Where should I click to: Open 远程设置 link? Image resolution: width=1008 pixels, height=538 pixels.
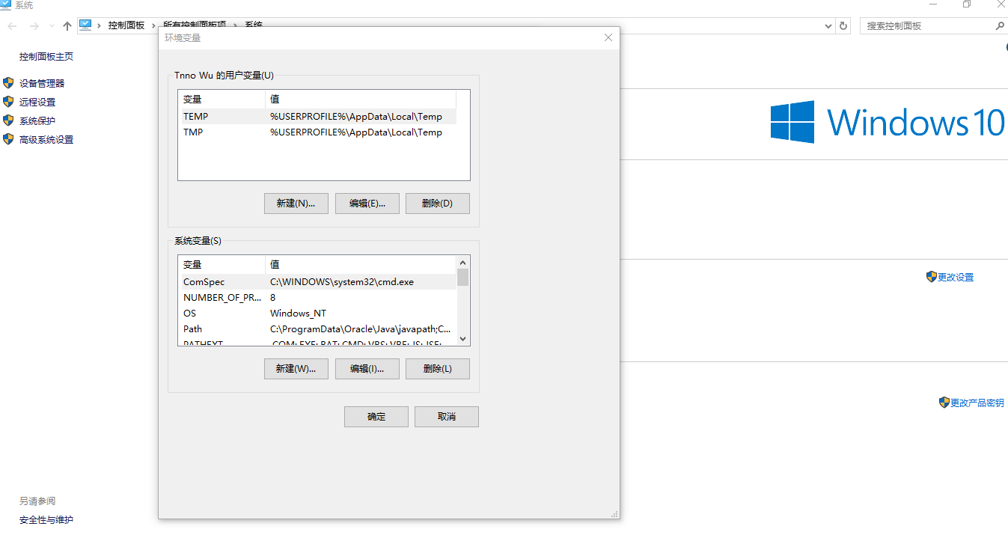37,103
